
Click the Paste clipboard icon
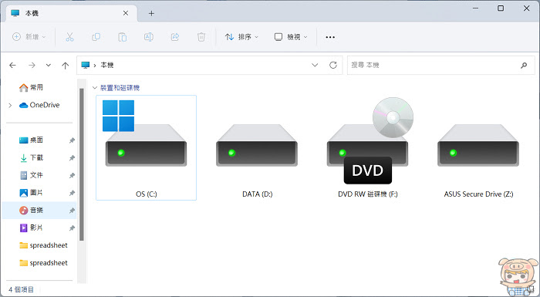click(122, 37)
